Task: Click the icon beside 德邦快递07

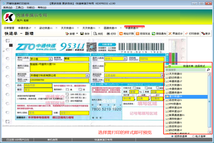Action: [167, 119]
